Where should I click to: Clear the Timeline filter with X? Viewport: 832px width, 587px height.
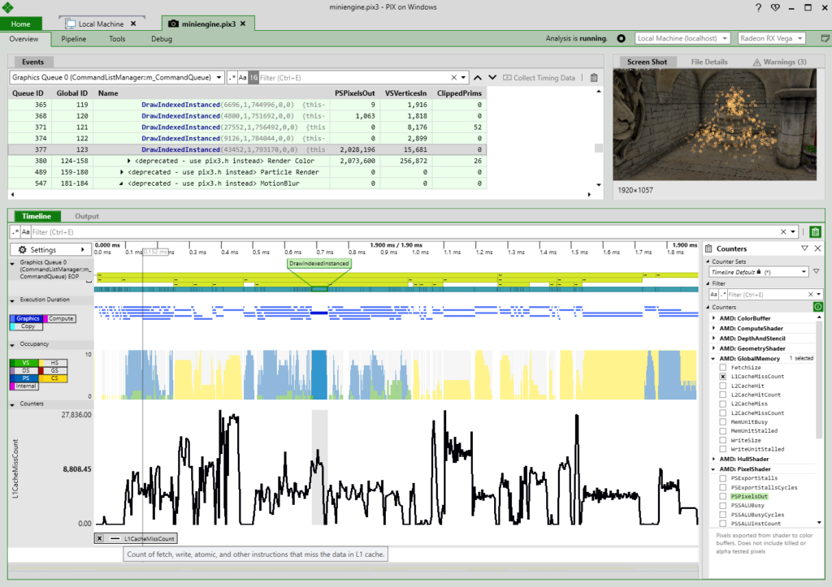click(x=783, y=231)
